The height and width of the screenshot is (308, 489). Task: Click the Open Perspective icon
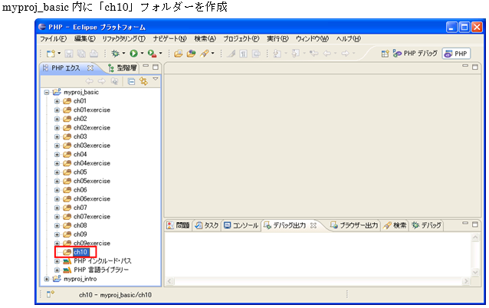[386, 54]
